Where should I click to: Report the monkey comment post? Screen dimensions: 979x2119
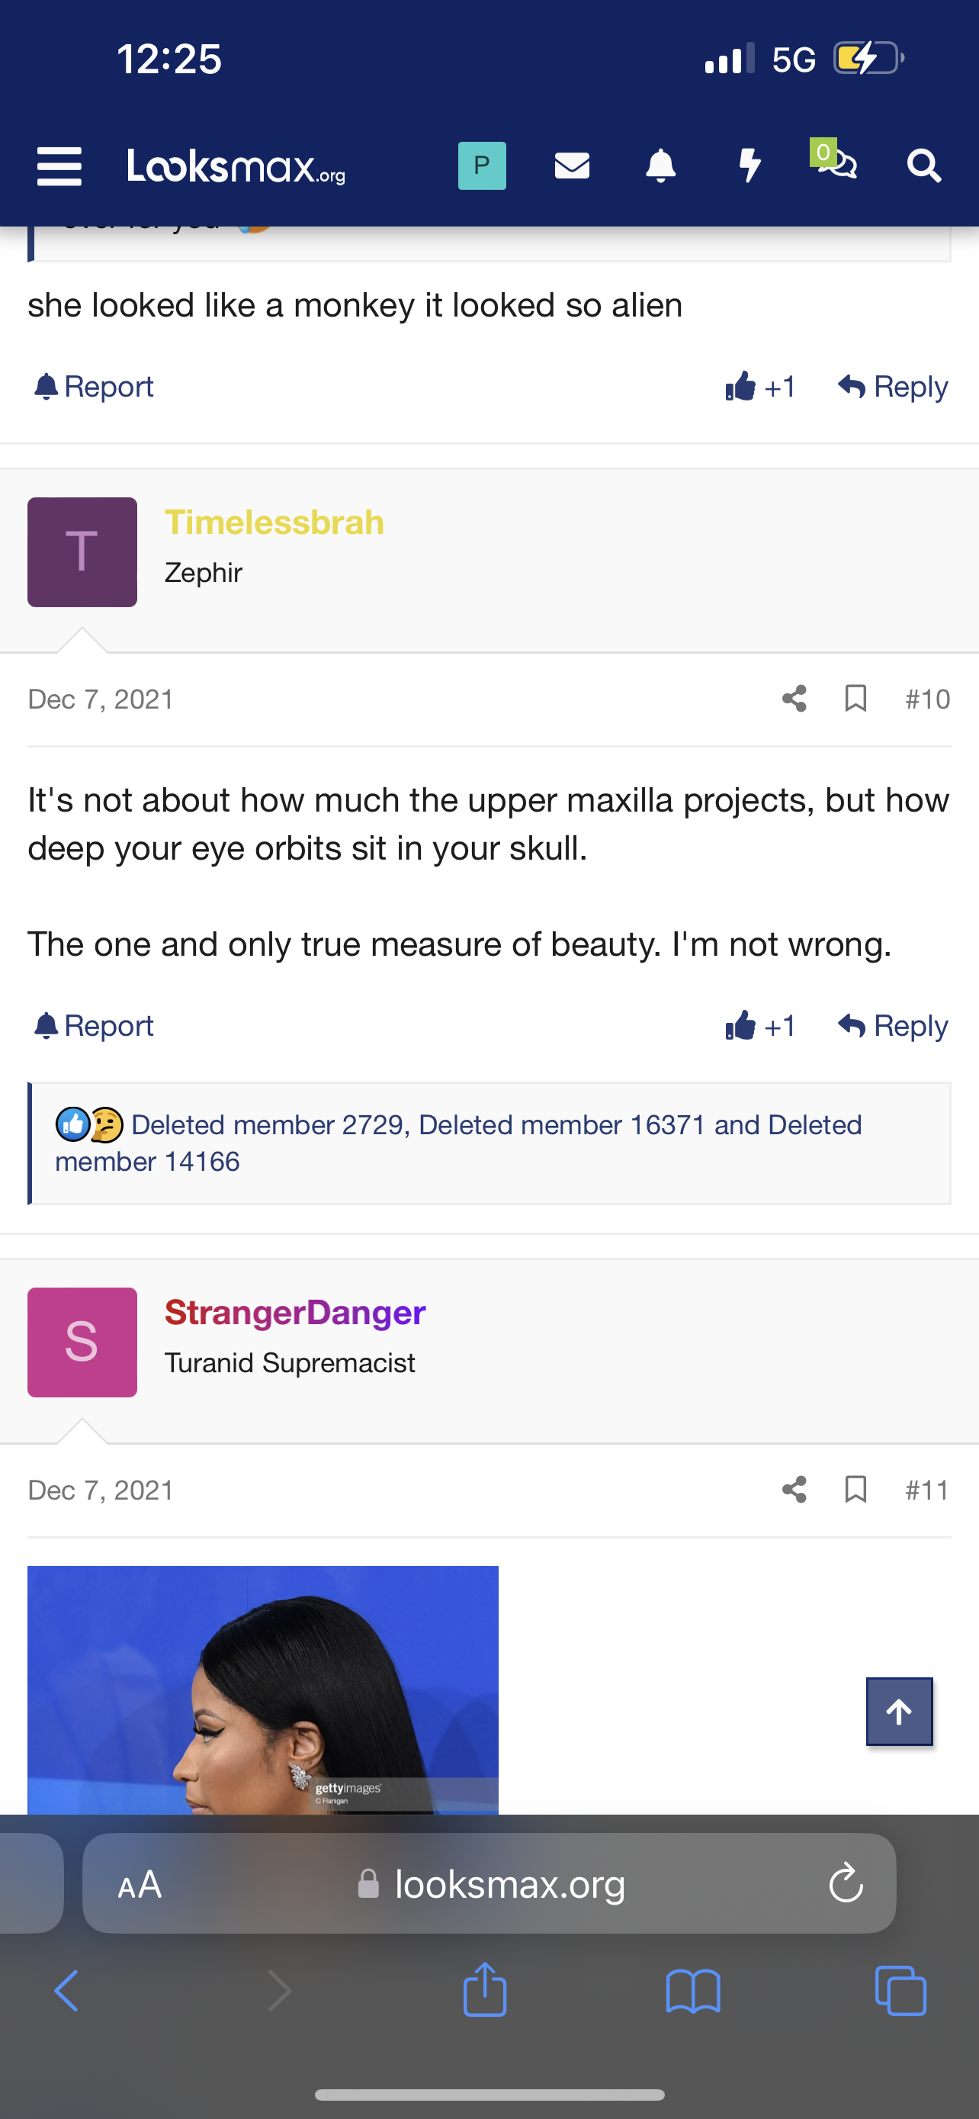coord(94,387)
